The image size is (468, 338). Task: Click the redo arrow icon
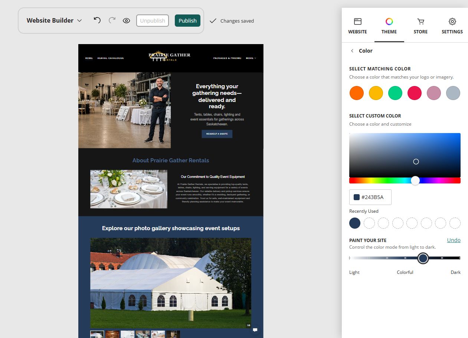pos(112,20)
